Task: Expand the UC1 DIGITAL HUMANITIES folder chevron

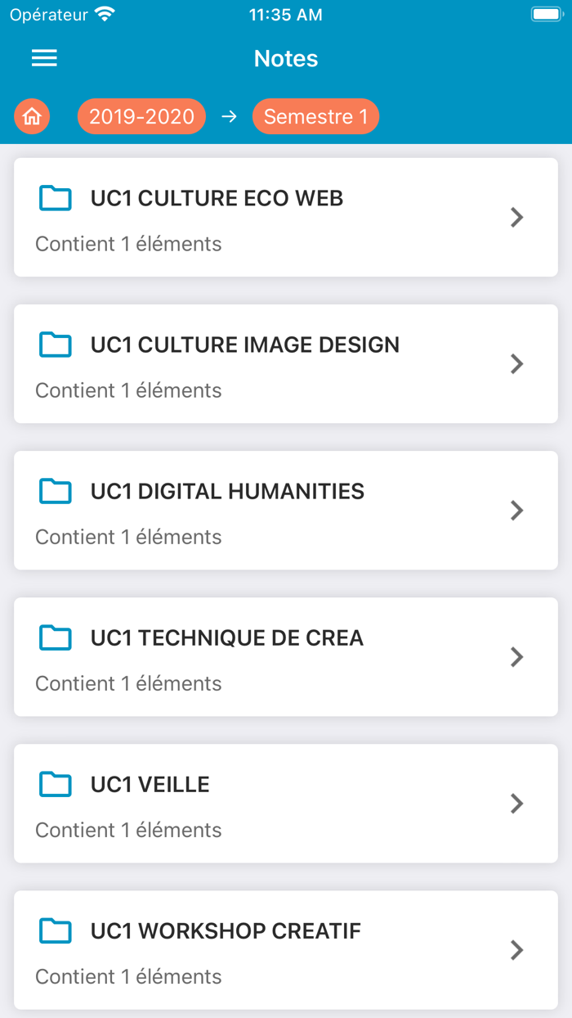Action: pyautogui.click(x=516, y=510)
